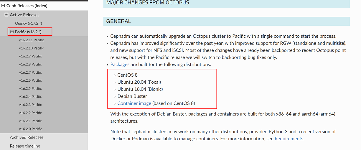Open v16.2.4 Pacific release notes
The width and height of the screenshot is (361, 150).
click(30, 97)
